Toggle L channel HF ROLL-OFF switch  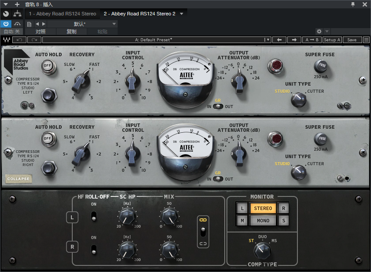94,216
